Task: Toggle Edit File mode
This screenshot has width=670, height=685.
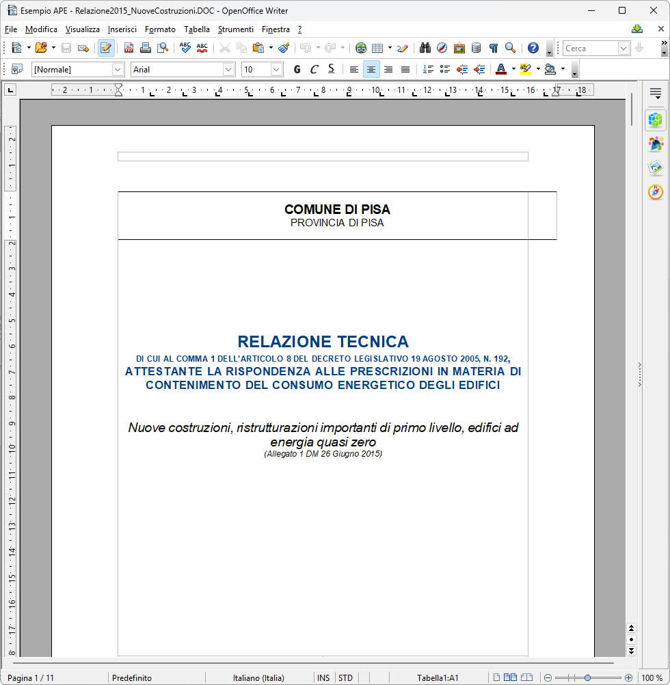Action: click(x=106, y=48)
